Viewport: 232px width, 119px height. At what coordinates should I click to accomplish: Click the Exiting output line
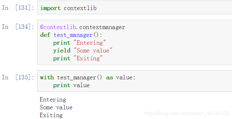51,115
